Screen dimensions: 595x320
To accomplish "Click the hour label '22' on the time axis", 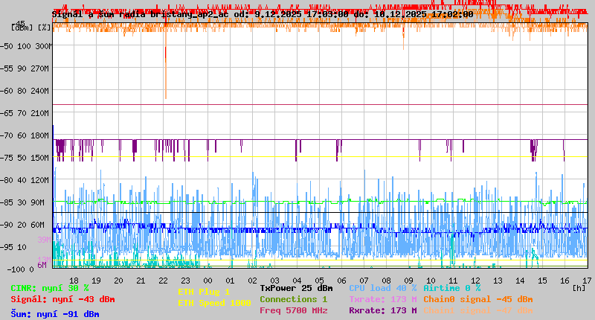I will [x=163, y=281].
